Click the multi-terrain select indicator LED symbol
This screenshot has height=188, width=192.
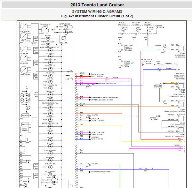tap(50, 50)
